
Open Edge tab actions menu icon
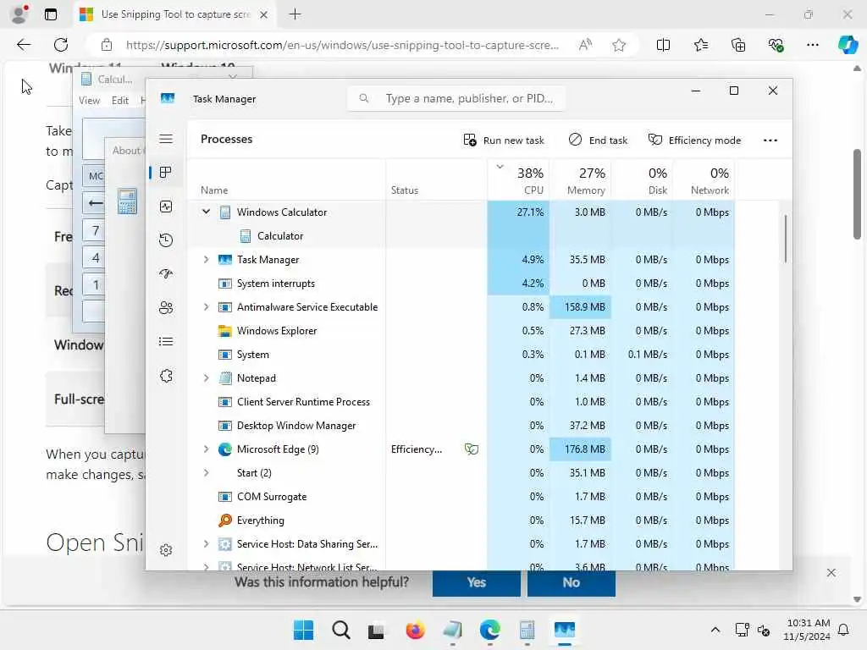pos(50,14)
